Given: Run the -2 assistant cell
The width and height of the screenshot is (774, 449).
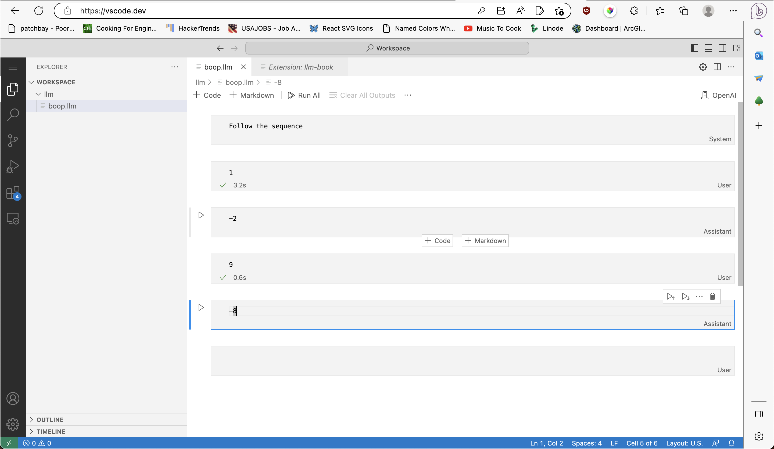Looking at the screenshot, I should pos(201,215).
